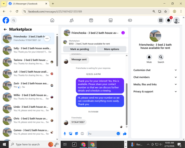Open Facebook search magnifier

(x=14, y=20)
